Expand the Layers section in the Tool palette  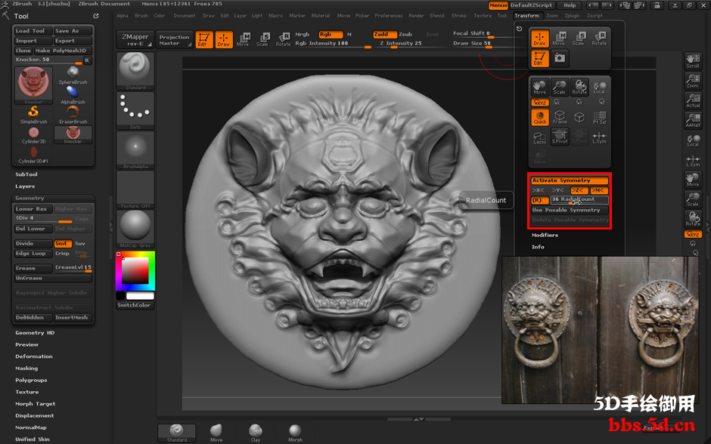25,186
